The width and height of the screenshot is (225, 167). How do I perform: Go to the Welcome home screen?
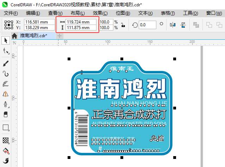(x=14, y=36)
